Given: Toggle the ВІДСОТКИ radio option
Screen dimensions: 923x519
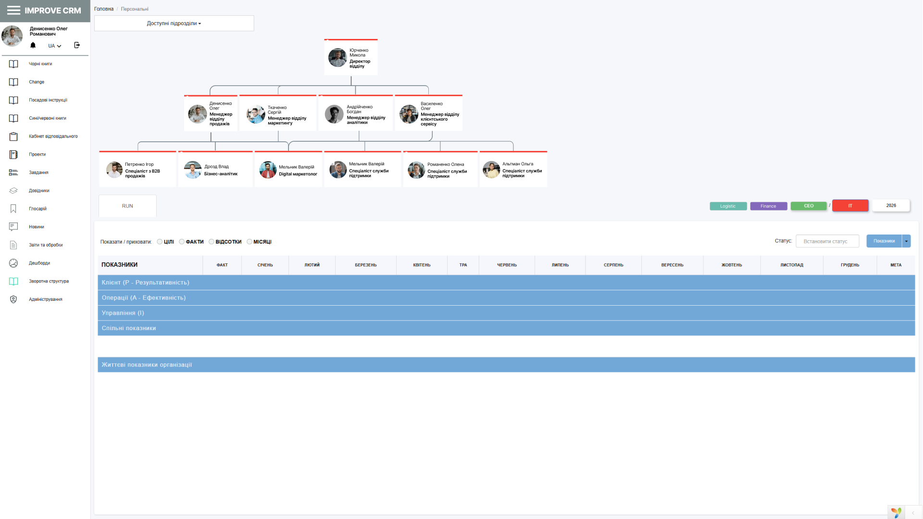Looking at the screenshot, I should tap(212, 242).
